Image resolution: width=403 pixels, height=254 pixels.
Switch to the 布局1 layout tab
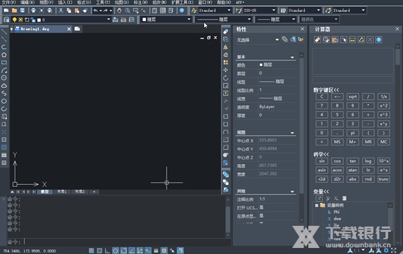62,192
